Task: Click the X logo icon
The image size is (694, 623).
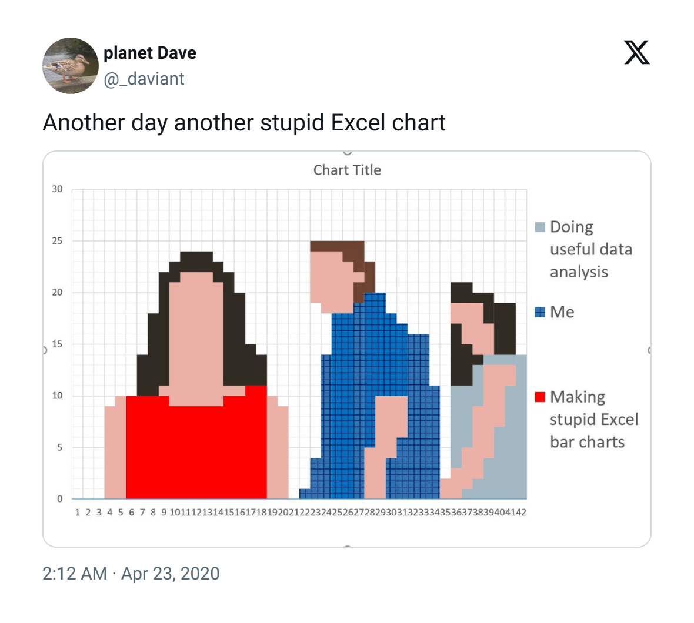Action: (637, 52)
